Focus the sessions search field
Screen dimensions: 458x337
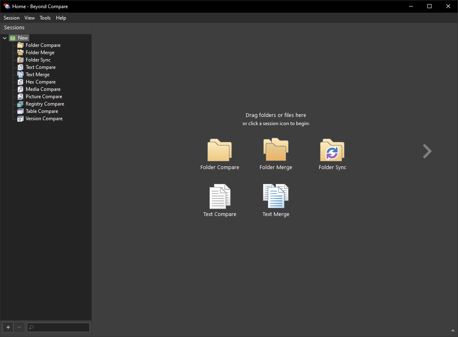click(58, 327)
